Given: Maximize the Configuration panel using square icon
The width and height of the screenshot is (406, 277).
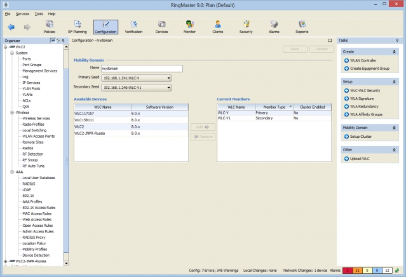Looking at the screenshot, I should click(330, 41).
